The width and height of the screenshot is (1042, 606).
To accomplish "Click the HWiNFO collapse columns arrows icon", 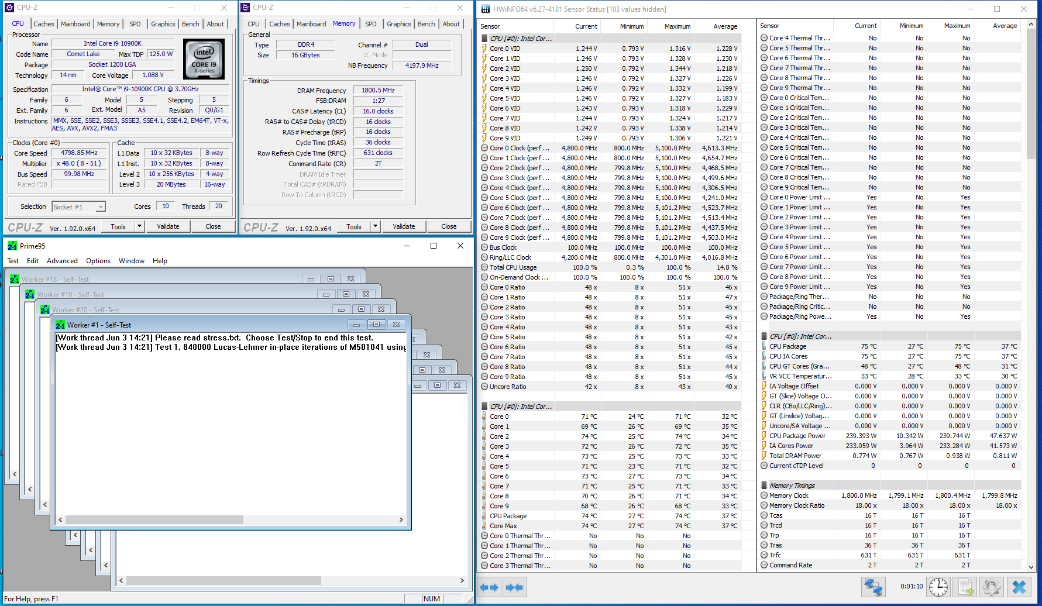I will point(514,587).
